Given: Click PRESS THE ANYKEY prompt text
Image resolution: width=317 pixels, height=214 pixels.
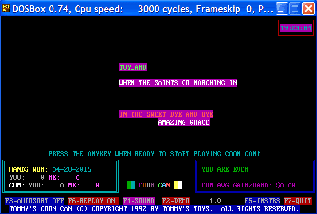Looking at the screenshot, I should coord(154,154).
